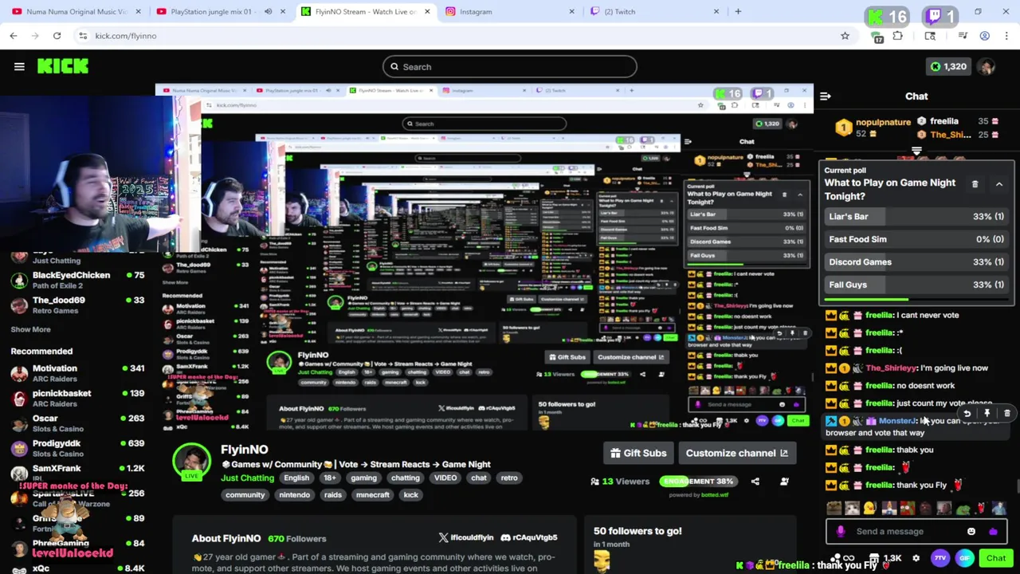Select the minecraft tag
1020x574 pixels.
372,495
